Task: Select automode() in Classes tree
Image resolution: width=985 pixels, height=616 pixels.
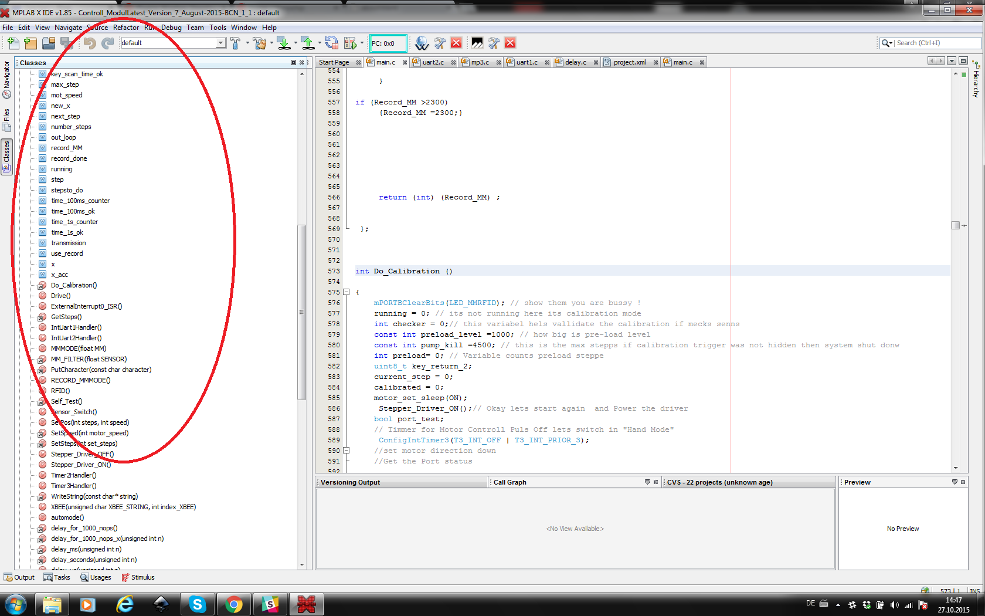Action: [x=67, y=517]
